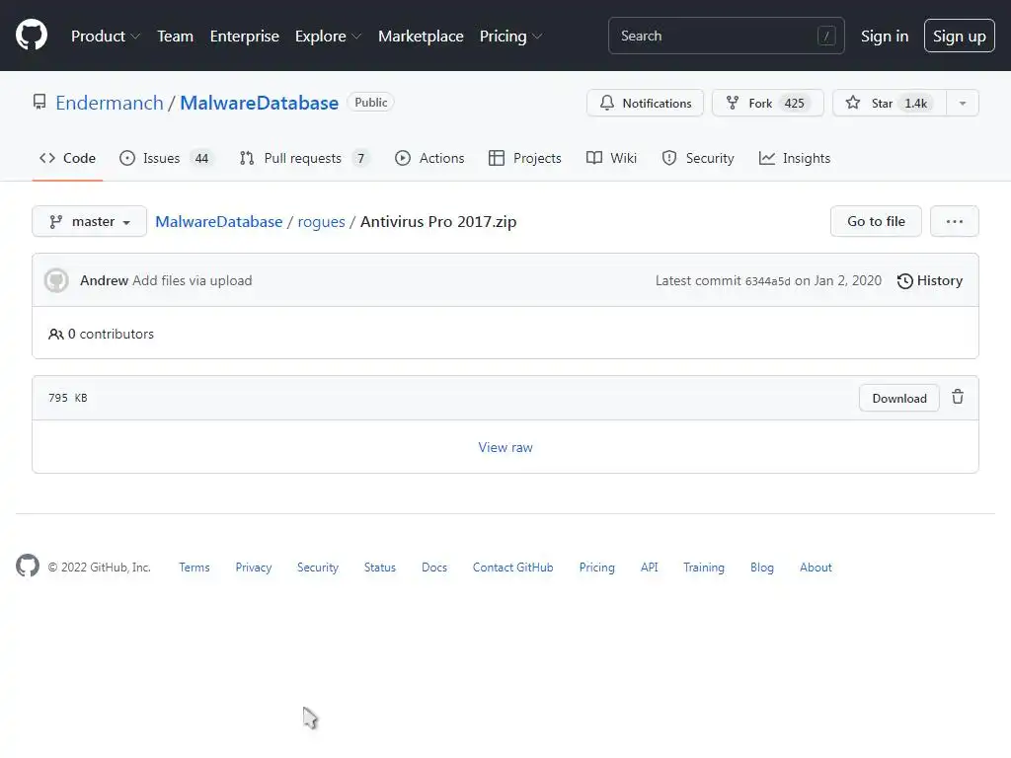Open the Wiki tab
Viewport: 1011px width, 758px height.
coord(611,158)
